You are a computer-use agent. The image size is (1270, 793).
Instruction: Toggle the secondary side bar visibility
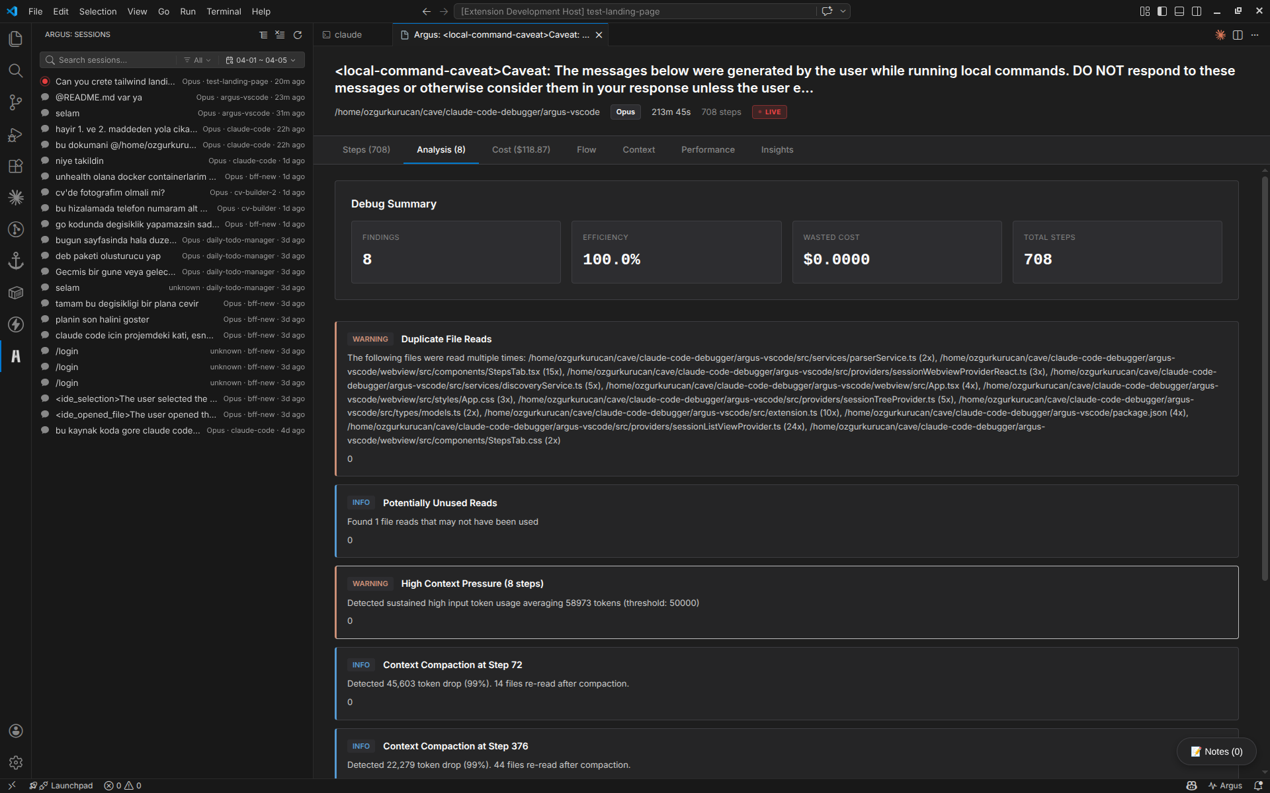click(1197, 11)
